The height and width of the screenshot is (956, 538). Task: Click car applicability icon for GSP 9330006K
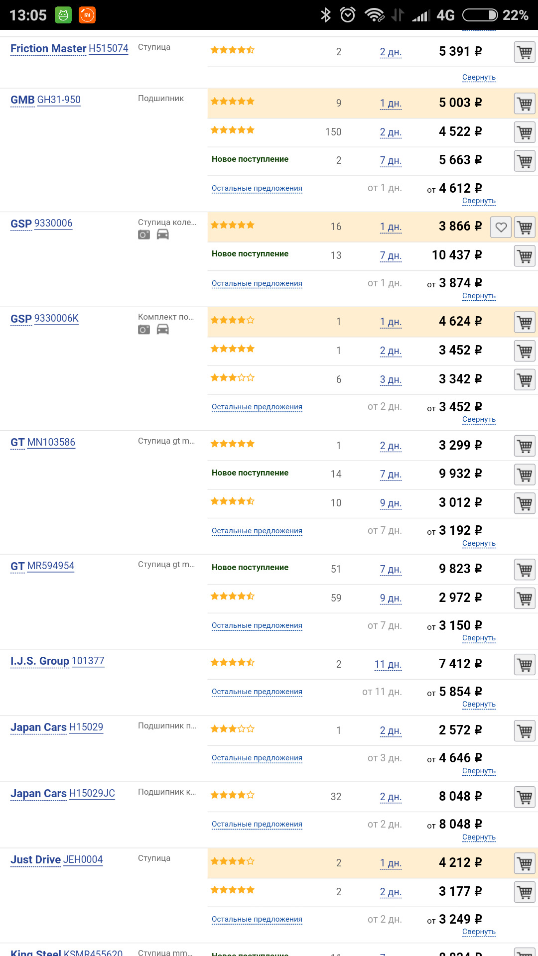pos(163,329)
